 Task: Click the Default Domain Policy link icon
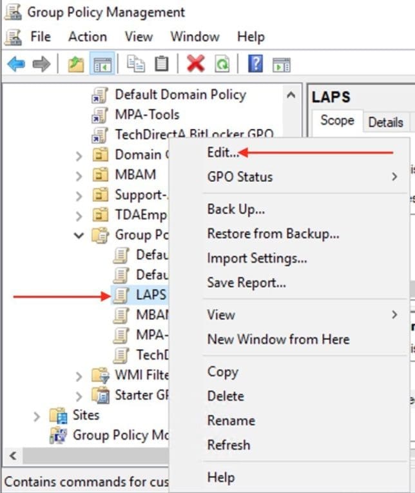[x=100, y=95]
